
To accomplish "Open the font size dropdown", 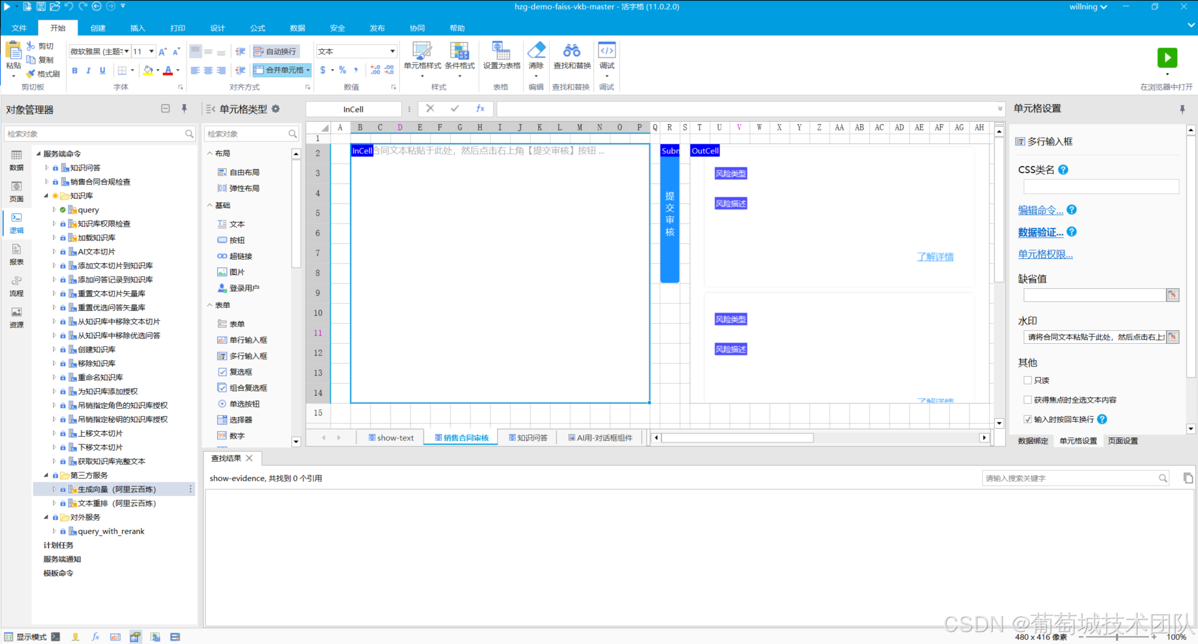I will pyautogui.click(x=151, y=52).
